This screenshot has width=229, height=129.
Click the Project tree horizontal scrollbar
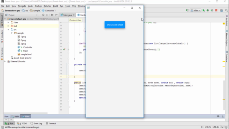click(x=26, y=113)
